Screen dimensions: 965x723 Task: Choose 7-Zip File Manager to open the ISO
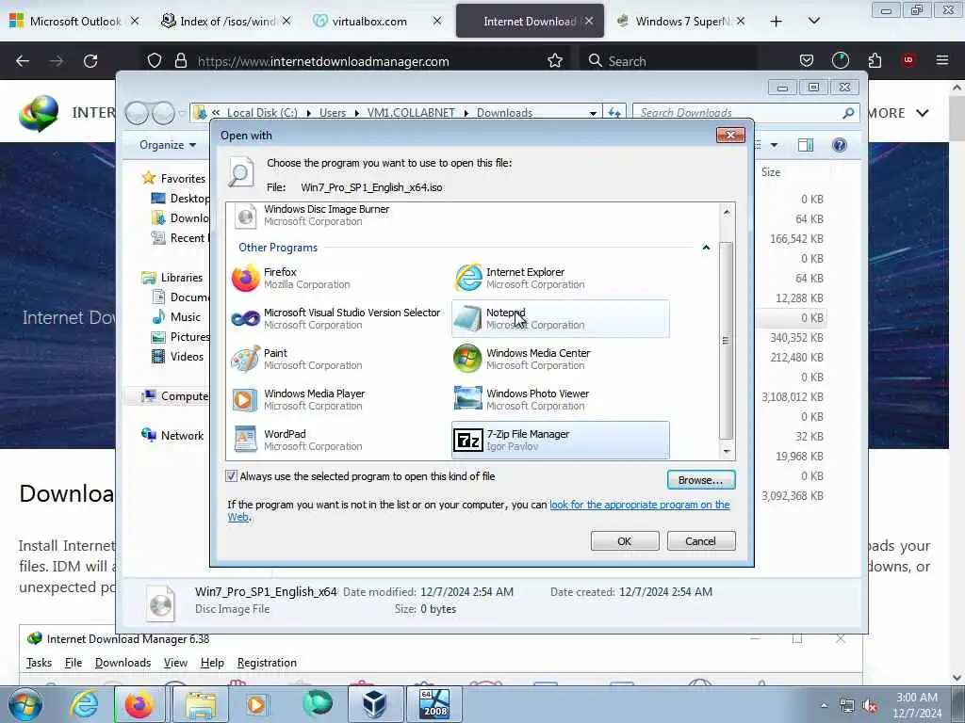click(560, 441)
